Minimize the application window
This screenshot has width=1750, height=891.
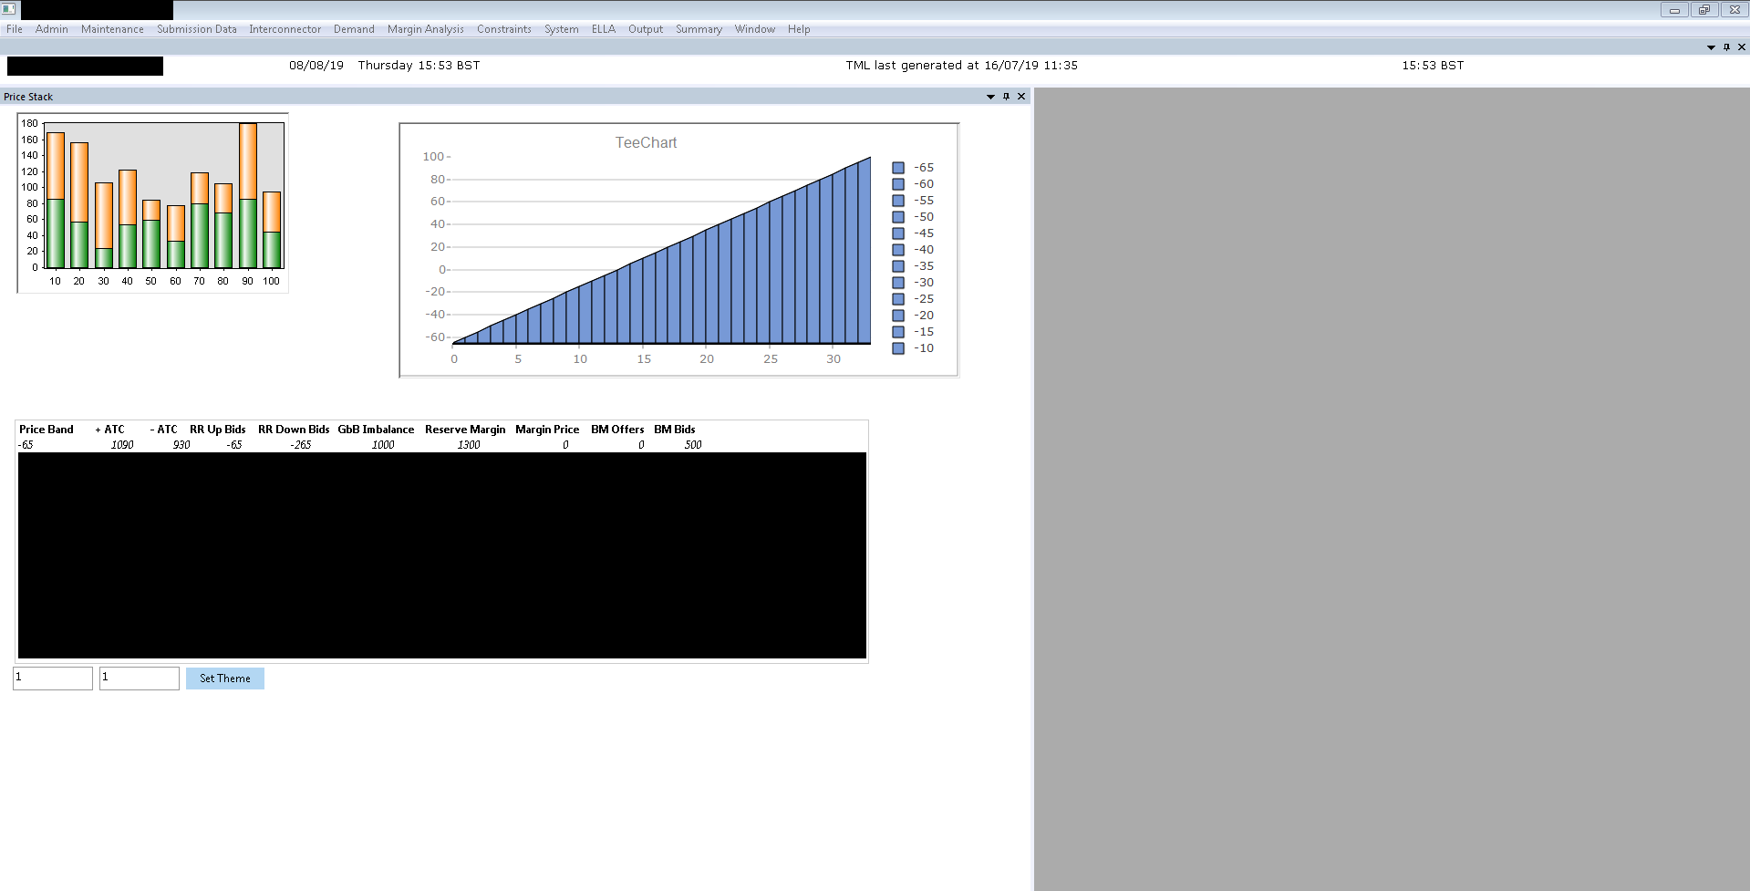[x=1673, y=10]
